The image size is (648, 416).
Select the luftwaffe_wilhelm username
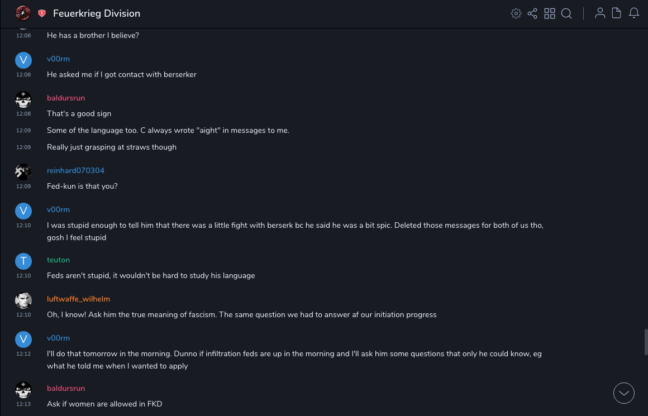click(79, 299)
